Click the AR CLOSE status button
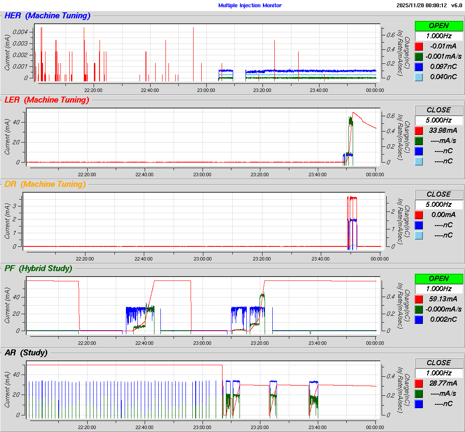 pyautogui.click(x=439, y=363)
